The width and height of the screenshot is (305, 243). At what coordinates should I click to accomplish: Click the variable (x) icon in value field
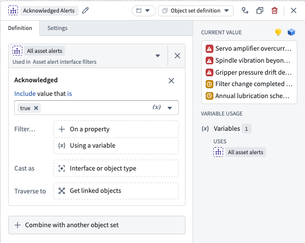coord(157,107)
